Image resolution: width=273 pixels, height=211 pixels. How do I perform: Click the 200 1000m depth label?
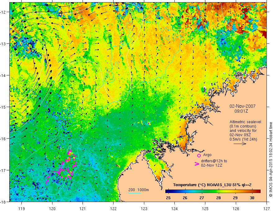pos(139,190)
